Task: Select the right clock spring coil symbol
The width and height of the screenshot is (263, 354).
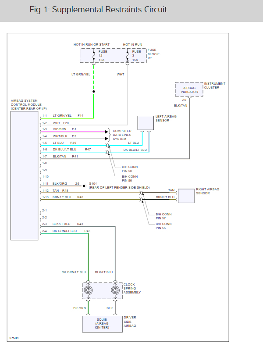Action: point(115,290)
